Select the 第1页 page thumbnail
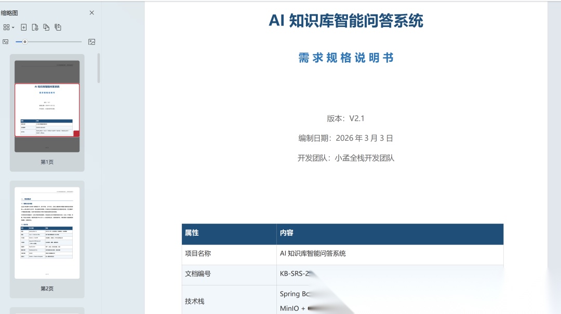The image size is (561, 314). (47, 106)
